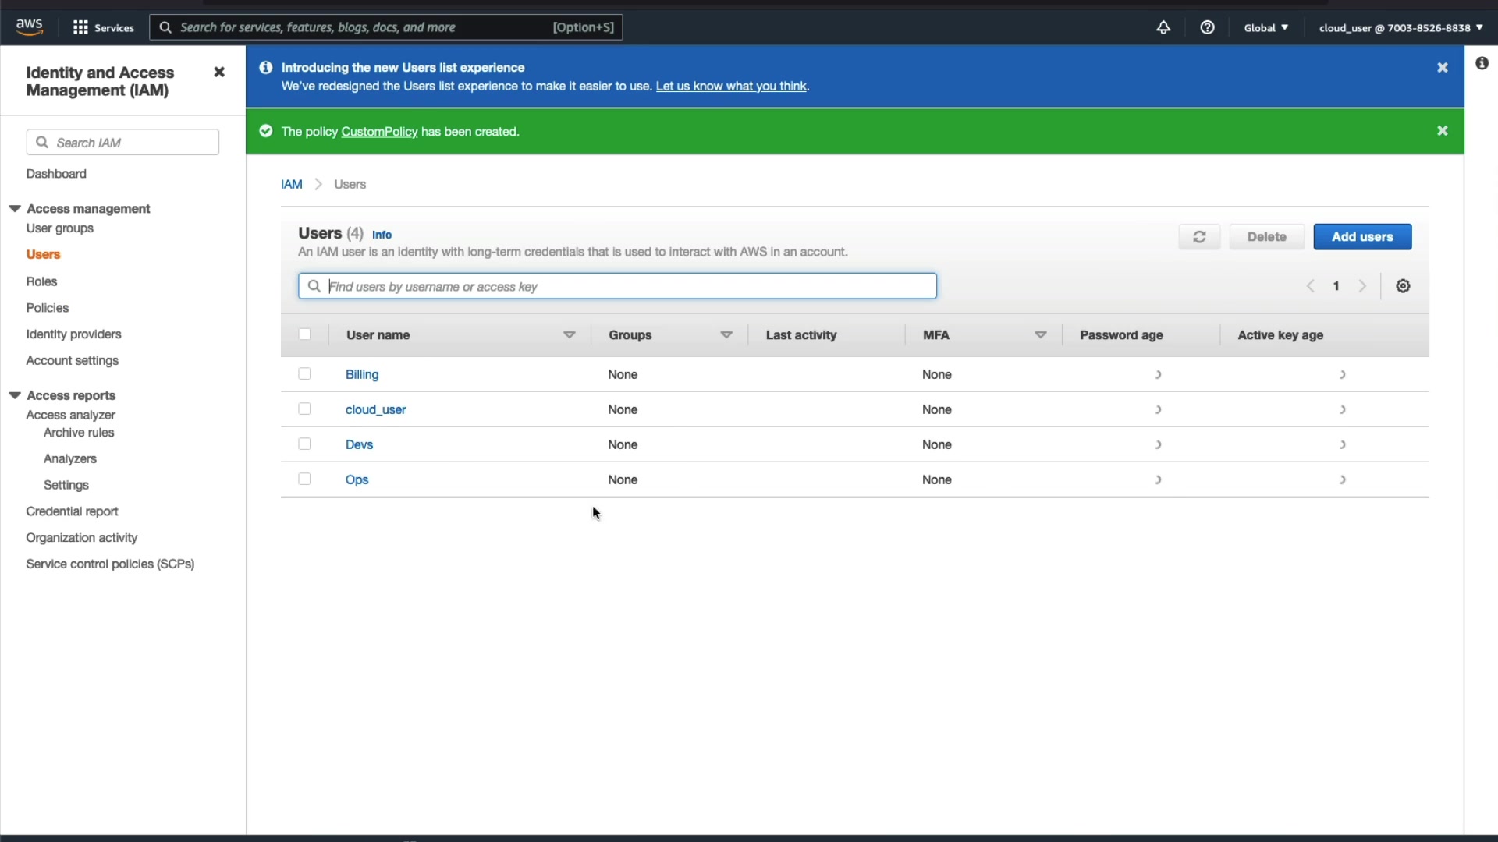Refresh the users list
The width and height of the screenshot is (1498, 842).
(x=1199, y=237)
